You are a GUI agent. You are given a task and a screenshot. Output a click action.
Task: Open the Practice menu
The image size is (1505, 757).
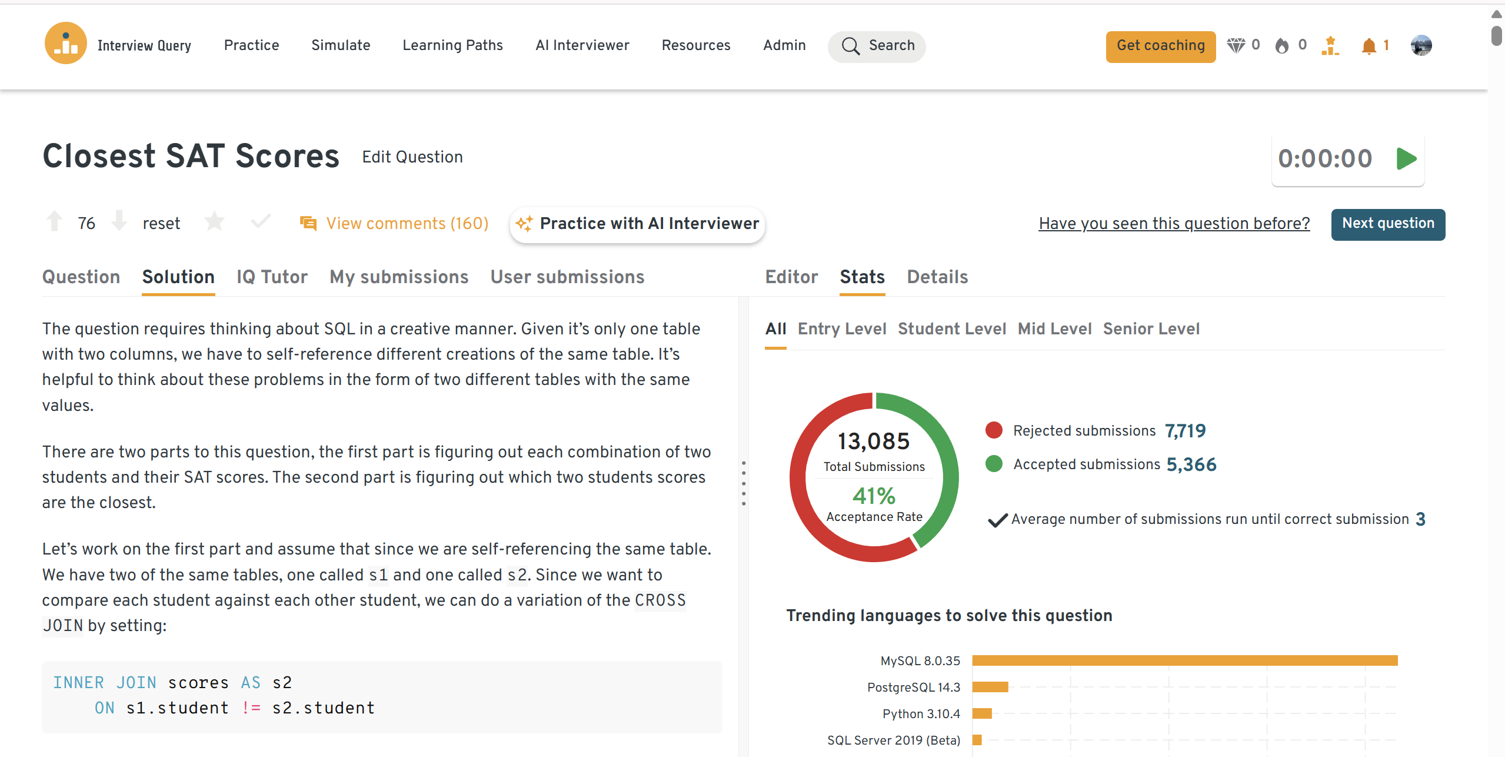251,45
